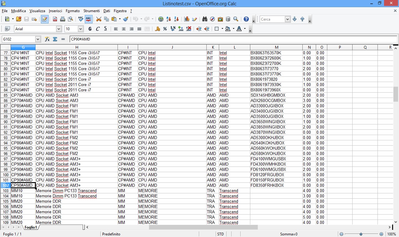
Task: Toggle Edit File mode icon
Action: click(x=45, y=19)
